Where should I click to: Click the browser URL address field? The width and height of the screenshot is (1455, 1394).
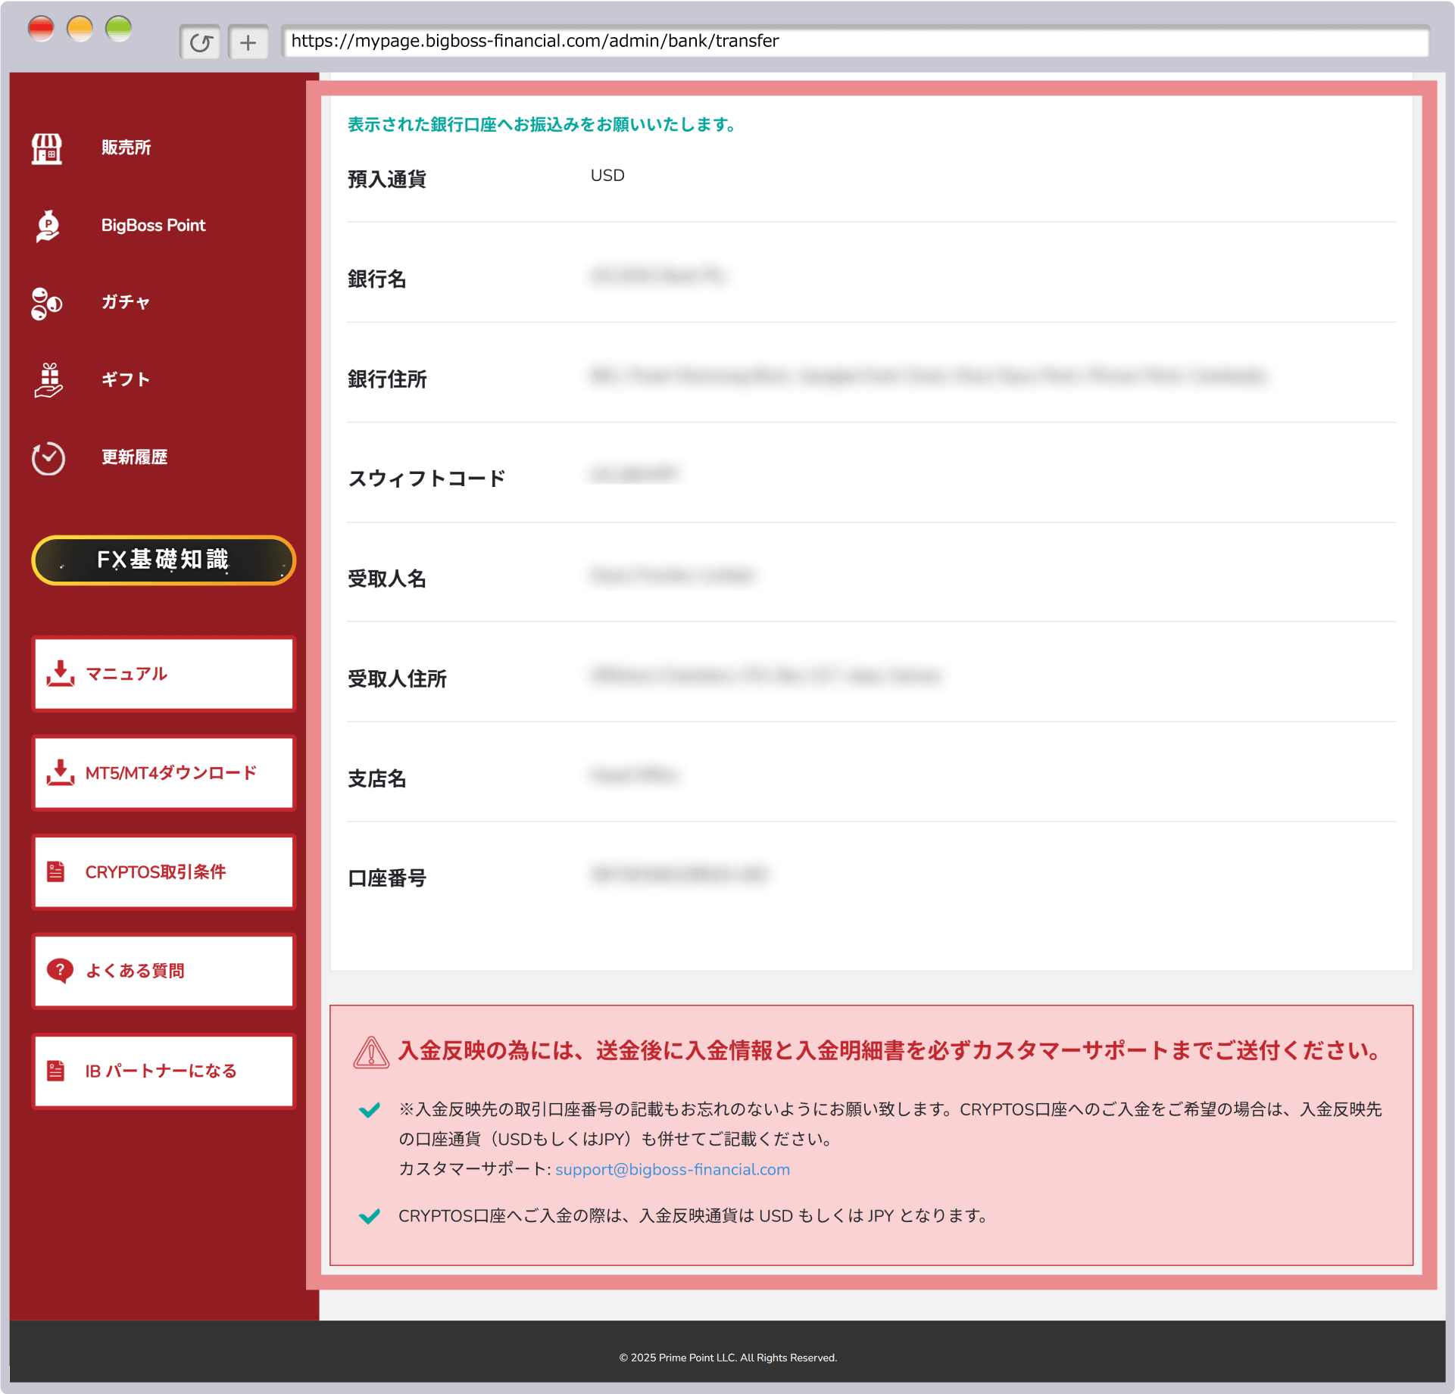[x=854, y=41]
